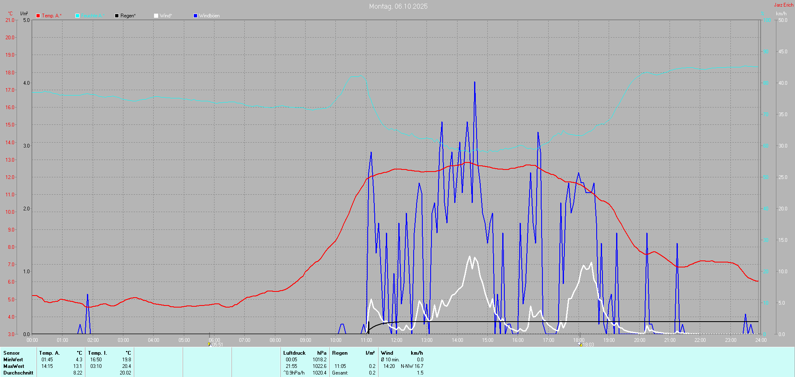Click the indoor average value 20.02
795x377 pixels.
125,373
